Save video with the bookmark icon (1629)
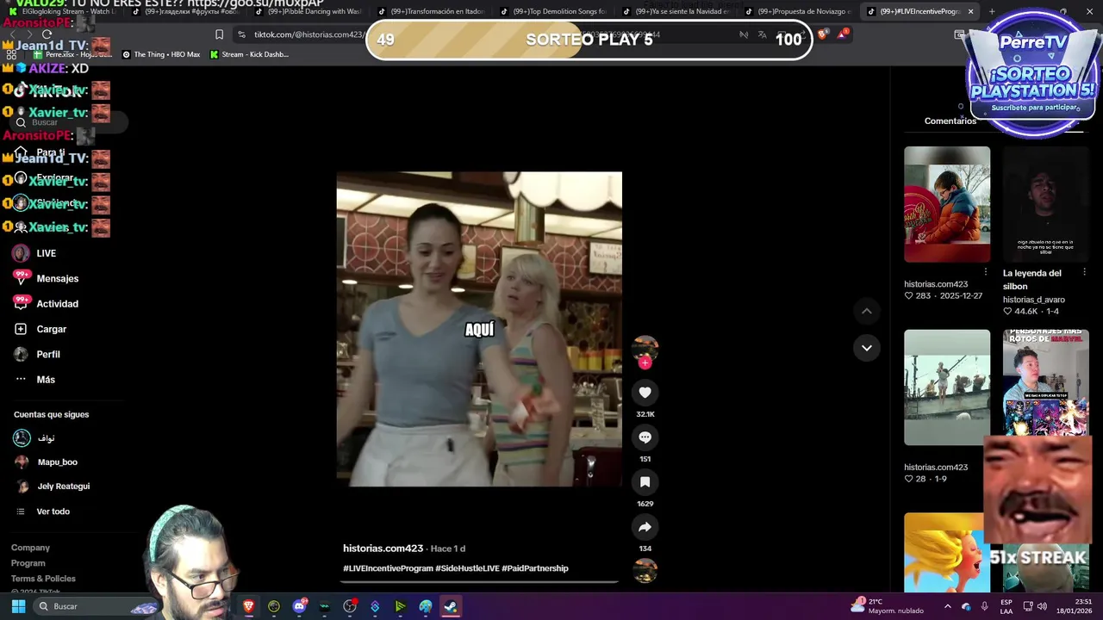The image size is (1103, 620). (x=645, y=482)
